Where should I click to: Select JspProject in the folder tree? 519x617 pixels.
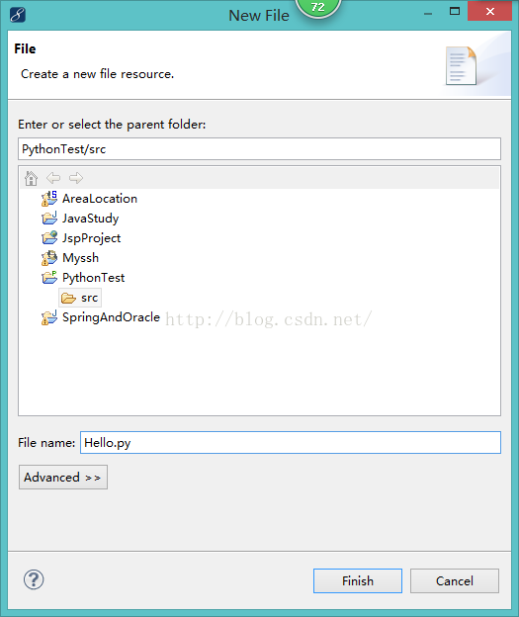click(91, 238)
